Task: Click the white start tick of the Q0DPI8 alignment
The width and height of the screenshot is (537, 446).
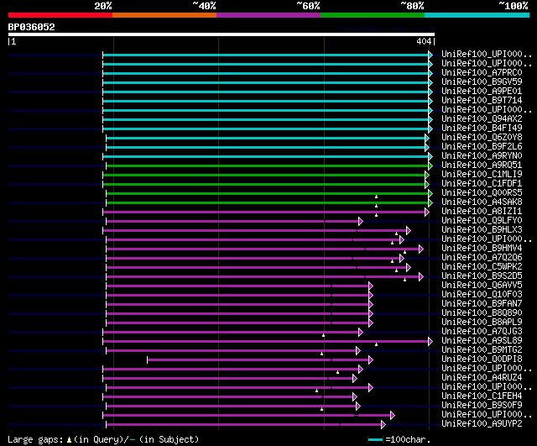Action: [148, 360]
